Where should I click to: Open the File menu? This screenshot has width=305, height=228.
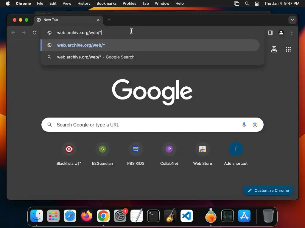tap(40, 4)
